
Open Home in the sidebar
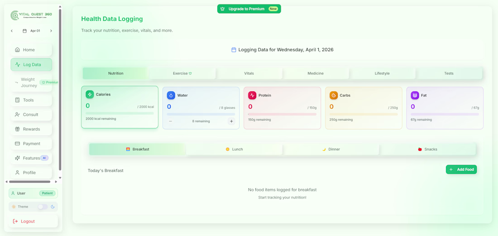pyautogui.click(x=31, y=50)
